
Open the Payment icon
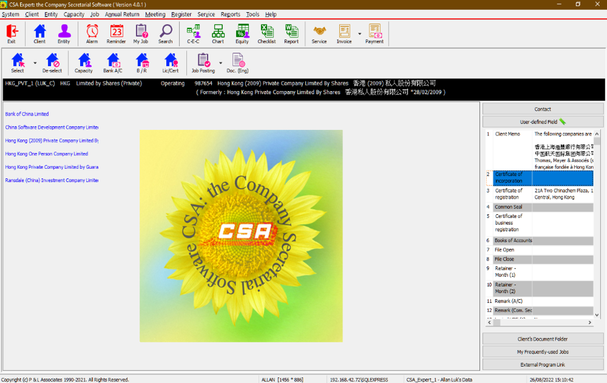click(x=374, y=34)
